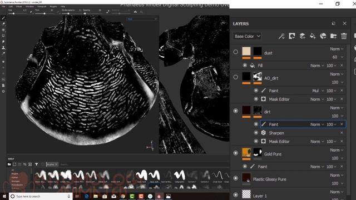
Task: Select the Paint brush tool
Action: [x=3, y=18]
